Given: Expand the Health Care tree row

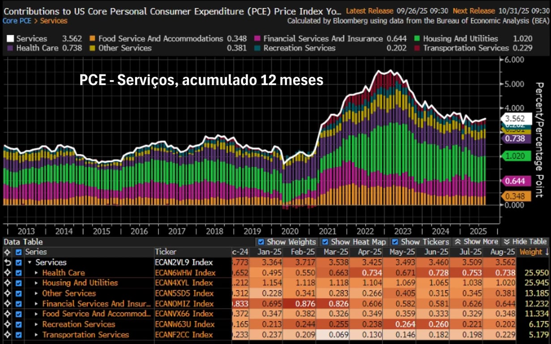Looking at the screenshot, I should [37, 273].
